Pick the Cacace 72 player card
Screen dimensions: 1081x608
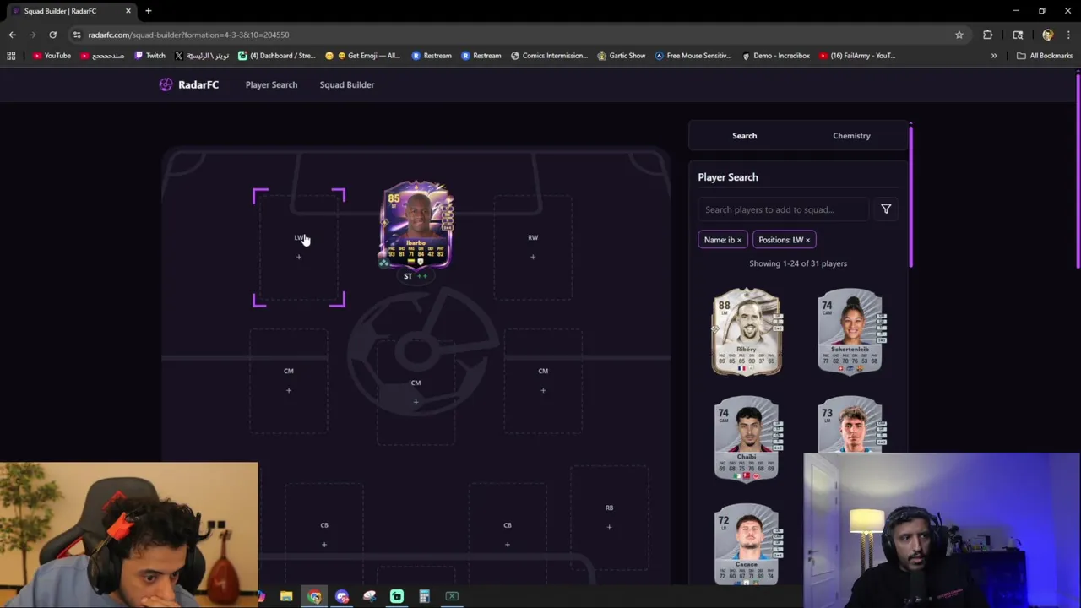coord(747,545)
